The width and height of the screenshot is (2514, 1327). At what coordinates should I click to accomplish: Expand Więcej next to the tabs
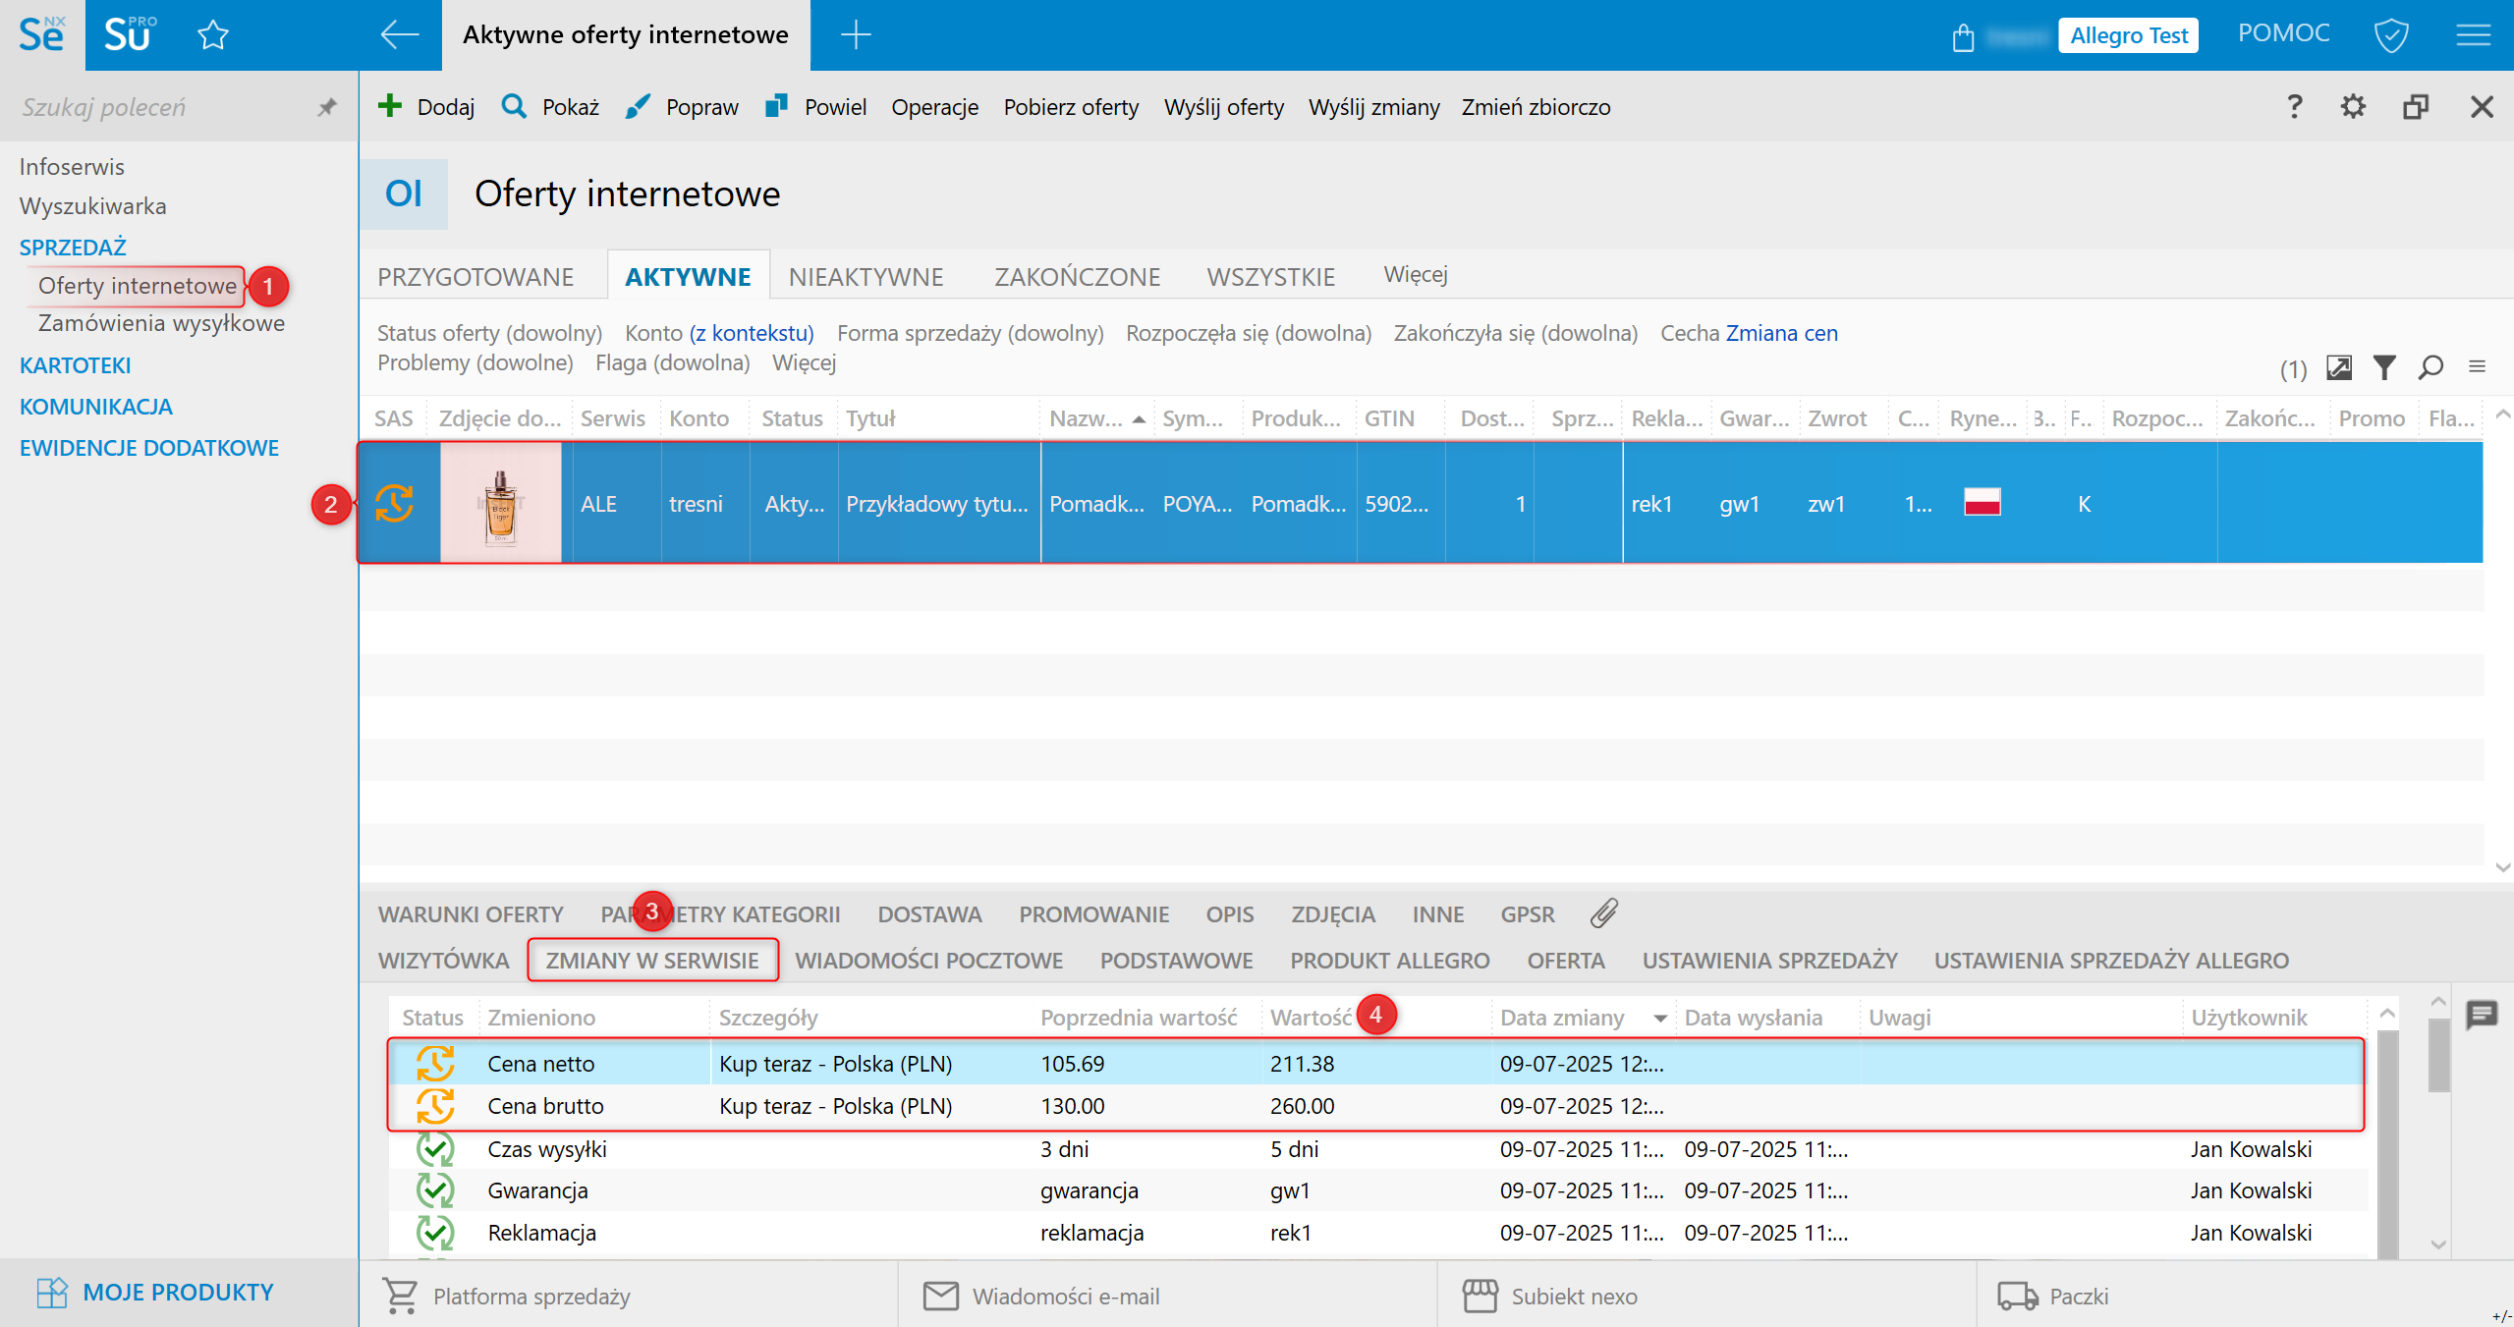tap(1415, 274)
